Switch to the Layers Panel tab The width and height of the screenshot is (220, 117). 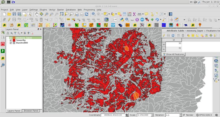click(14, 111)
